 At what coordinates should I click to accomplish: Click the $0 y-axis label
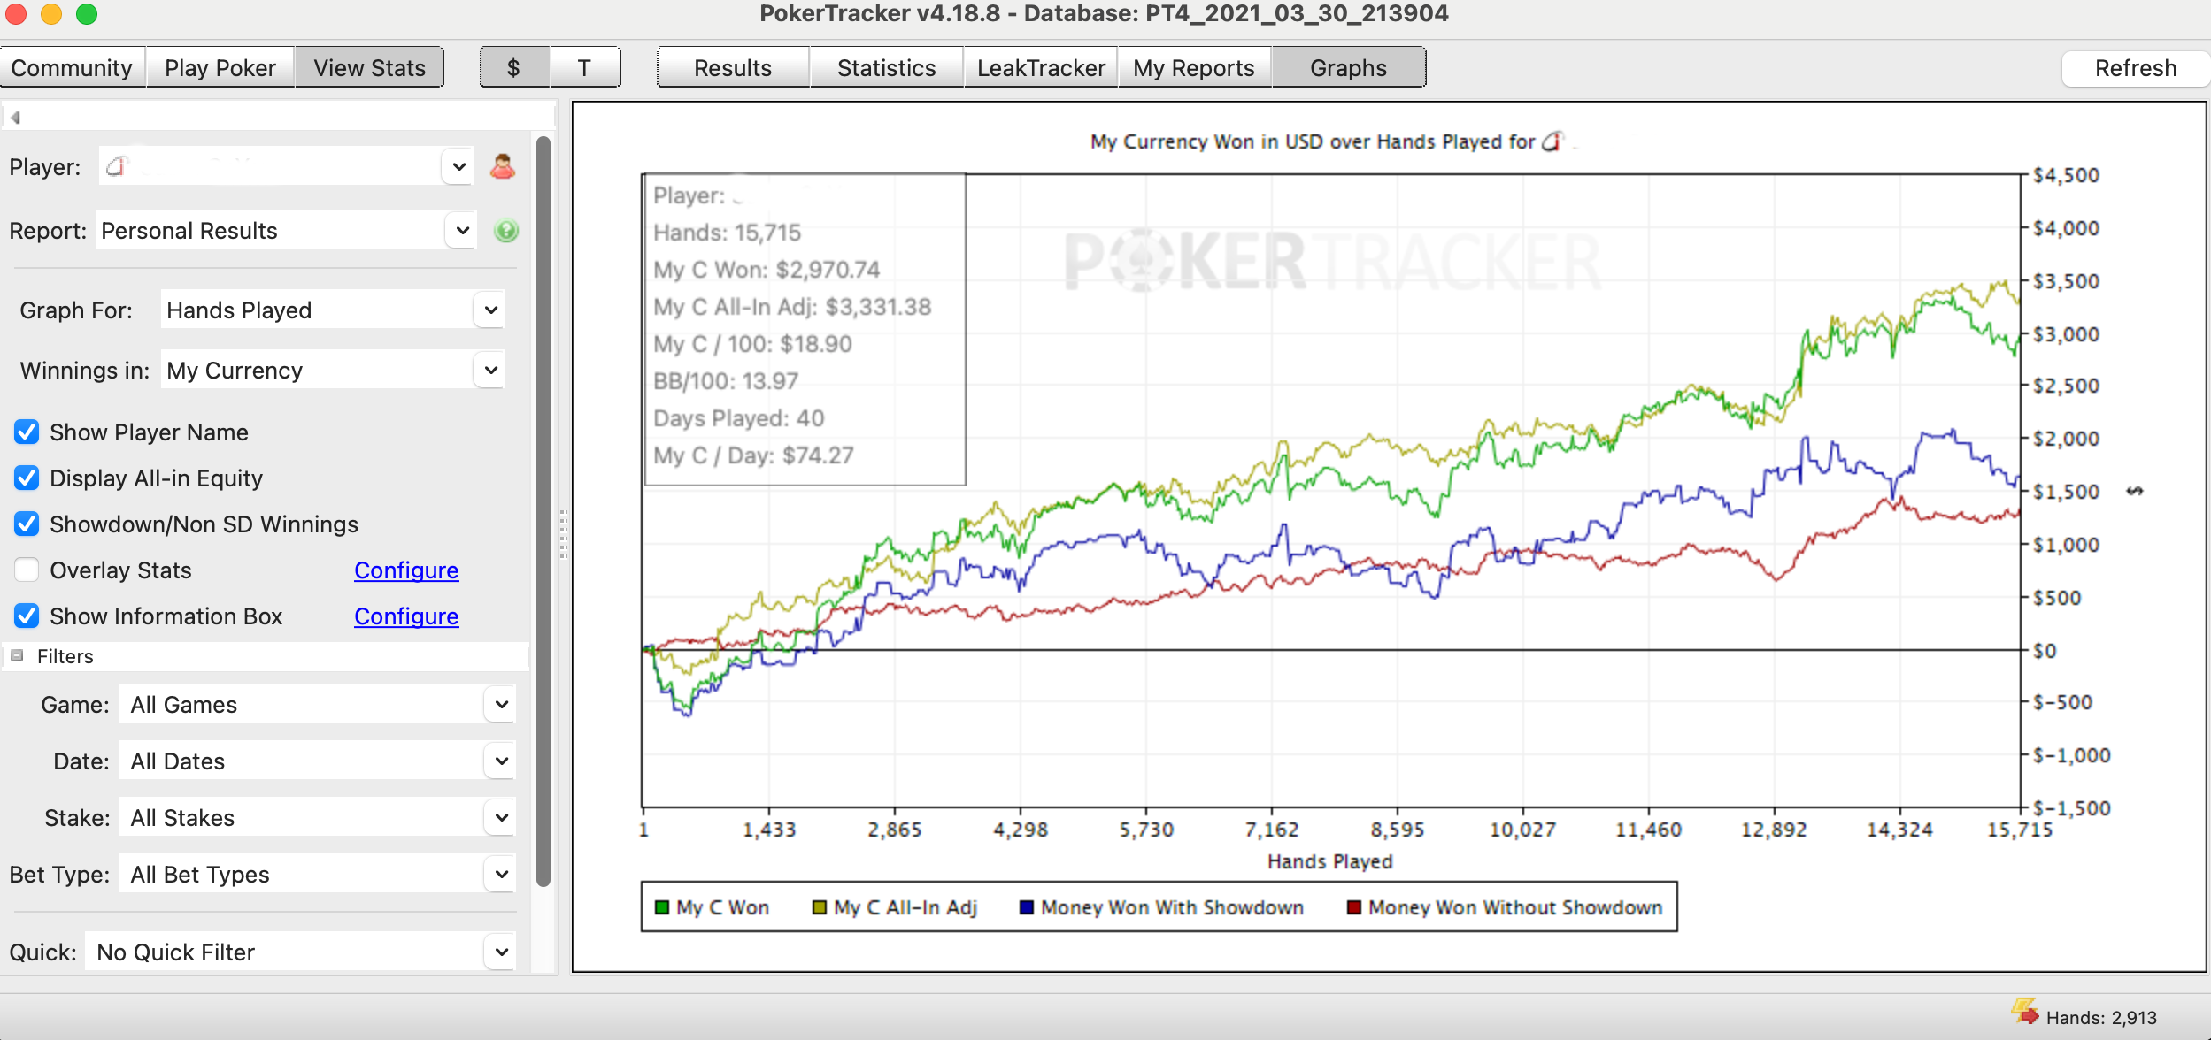(2045, 651)
